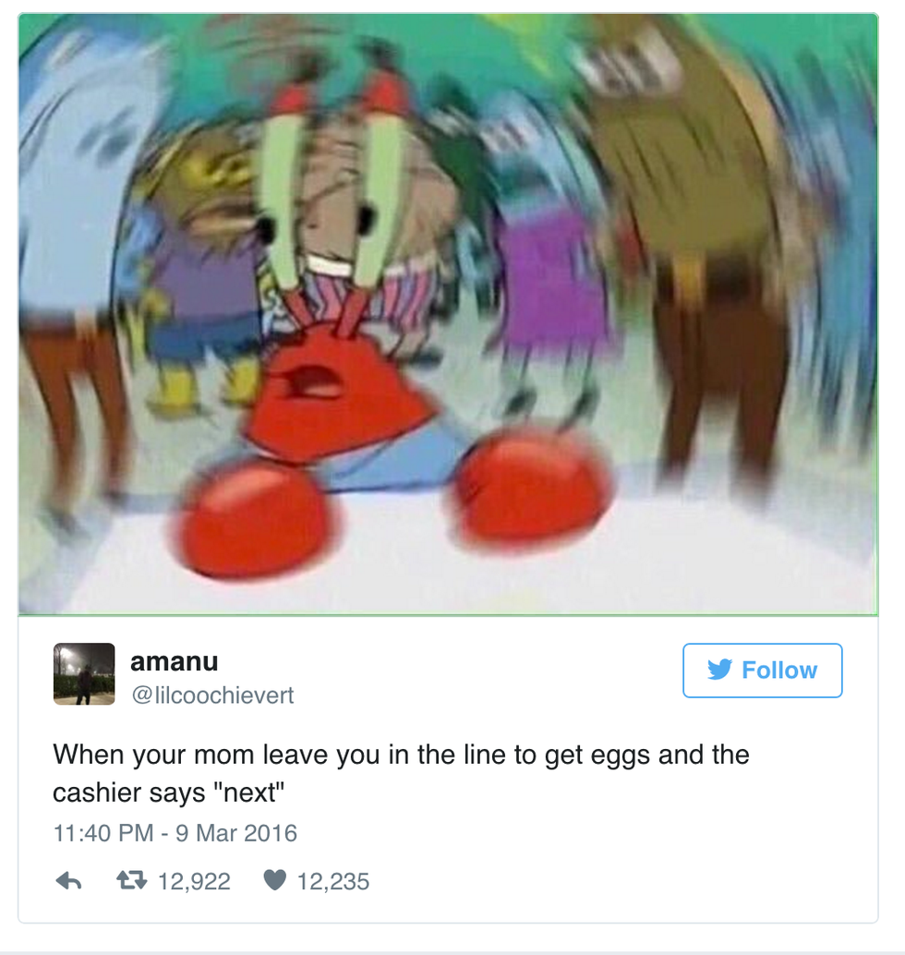This screenshot has height=955, width=905.
Task: Visit the @lilcoochievert handle link
Action: tap(212, 695)
